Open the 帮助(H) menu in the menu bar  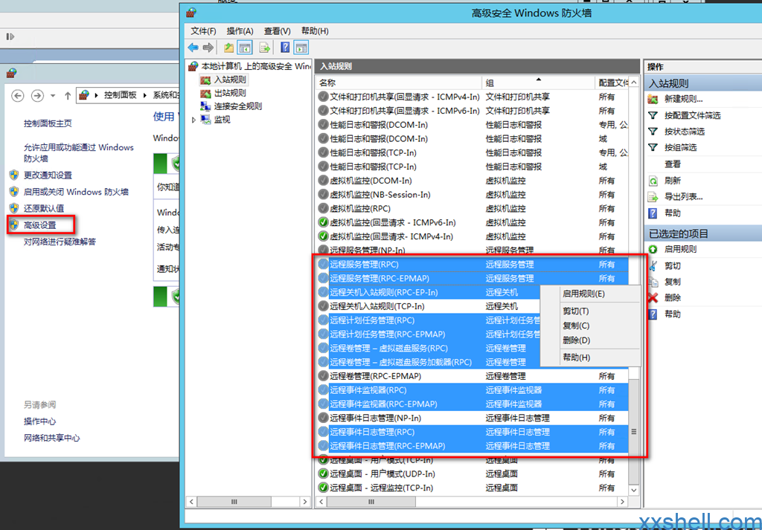pyautogui.click(x=315, y=31)
